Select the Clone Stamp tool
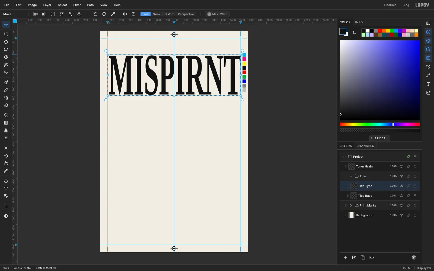434x271 pixels. pos(6,130)
